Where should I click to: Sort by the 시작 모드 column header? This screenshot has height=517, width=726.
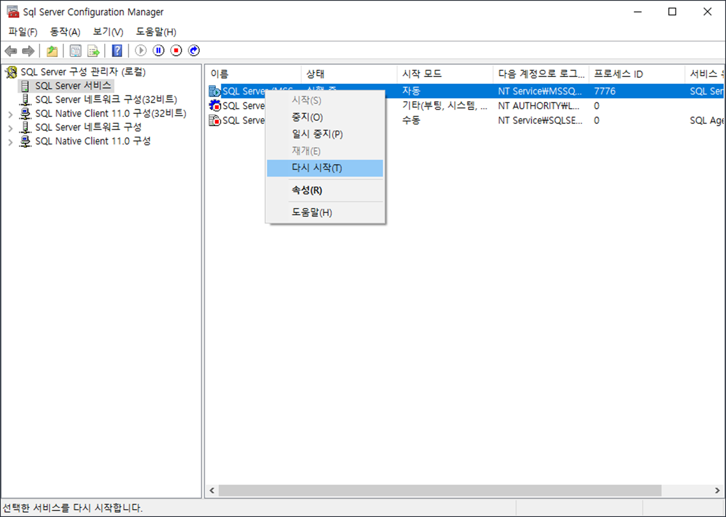tap(445, 74)
